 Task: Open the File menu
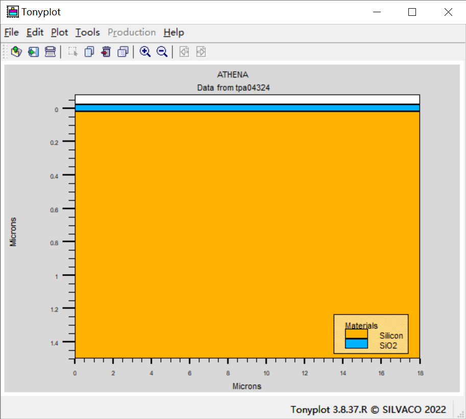click(12, 32)
